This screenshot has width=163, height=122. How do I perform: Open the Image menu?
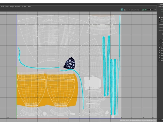[12, 7]
